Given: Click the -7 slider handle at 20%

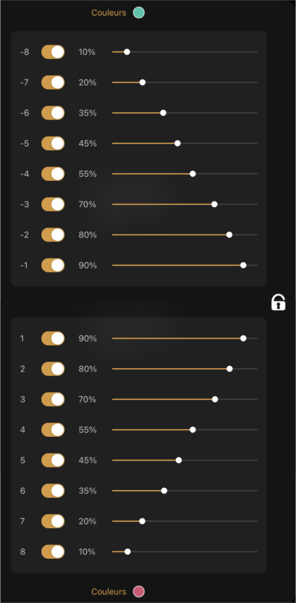Looking at the screenshot, I should coord(142,82).
